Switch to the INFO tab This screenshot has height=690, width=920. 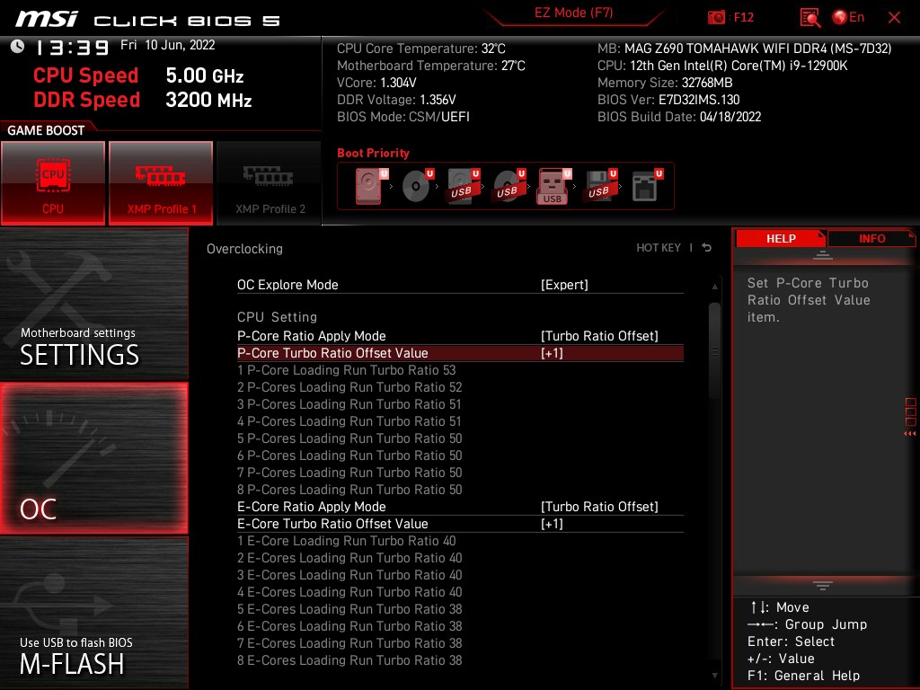pyautogui.click(x=871, y=239)
